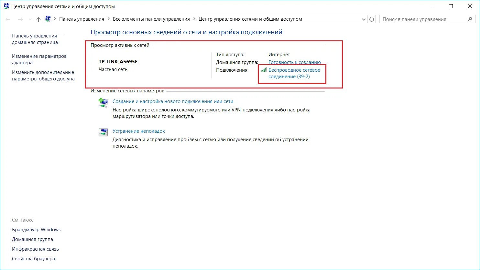Expand the address bar history dropdown
Screen dimensions: 480x270
coord(364,19)
